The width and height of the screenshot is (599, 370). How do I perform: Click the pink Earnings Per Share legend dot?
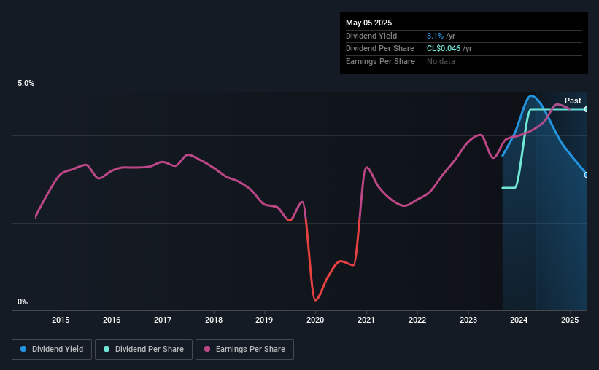207,349
